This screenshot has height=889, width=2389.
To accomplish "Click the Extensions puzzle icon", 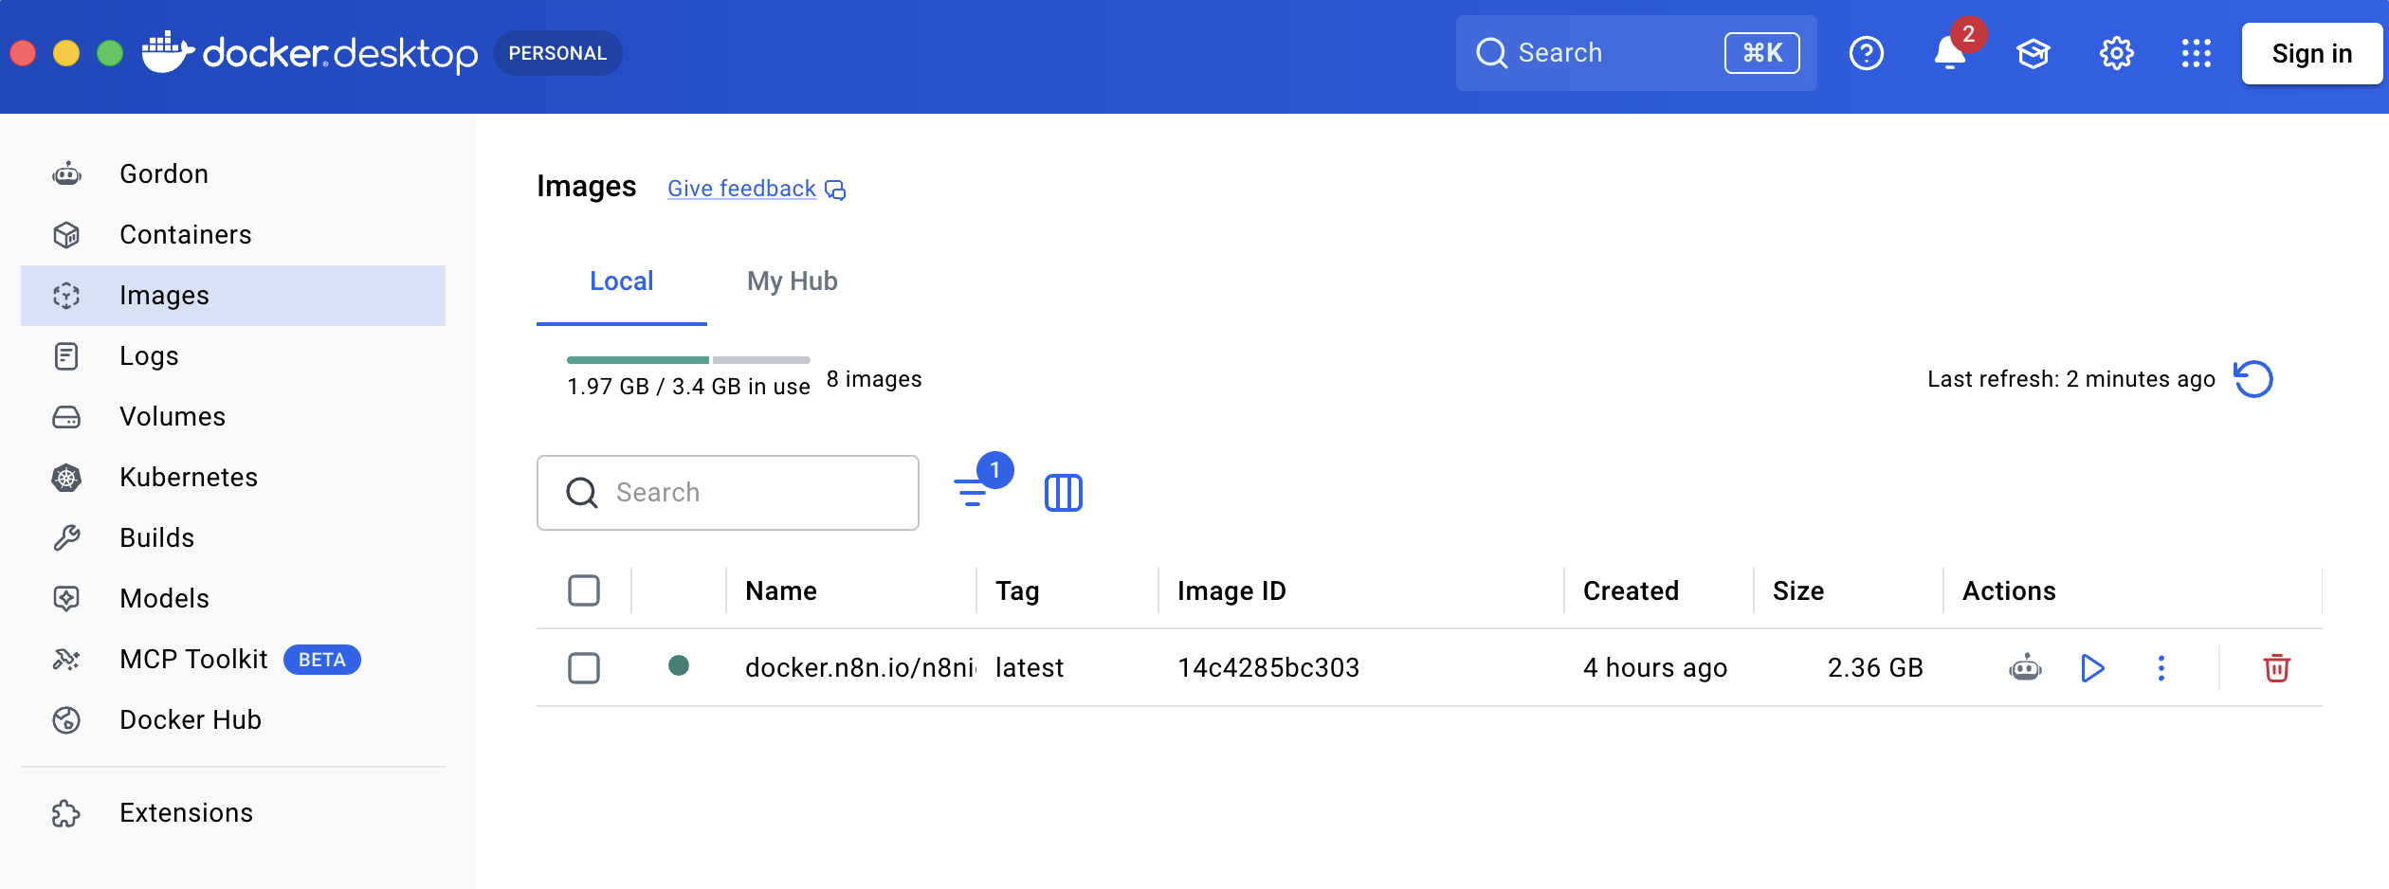I will (66, 813).
